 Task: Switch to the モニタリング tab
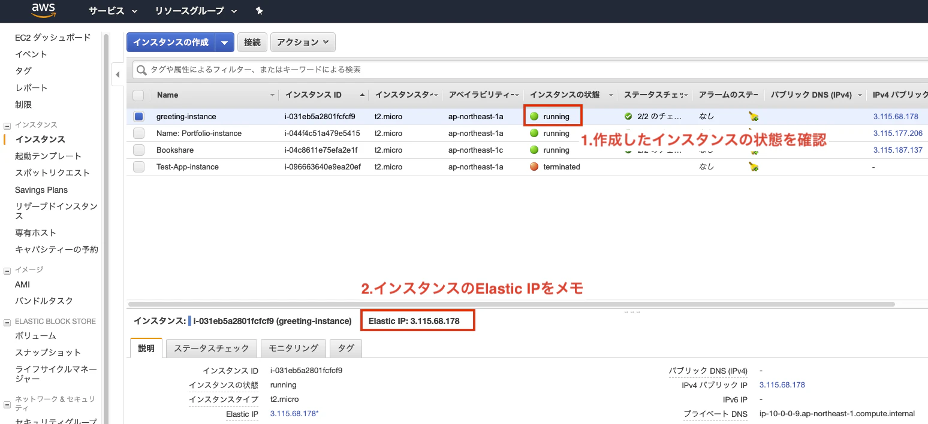click(294, 348)
